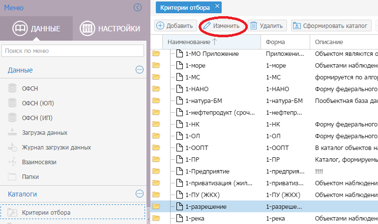The image size is (378, 224).
Task: Click folder icon of 1-приватизация row
Action: tap(156, 183)
